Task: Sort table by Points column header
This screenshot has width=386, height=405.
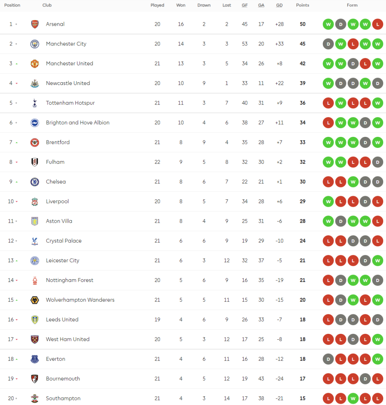Action: [303, 5]
